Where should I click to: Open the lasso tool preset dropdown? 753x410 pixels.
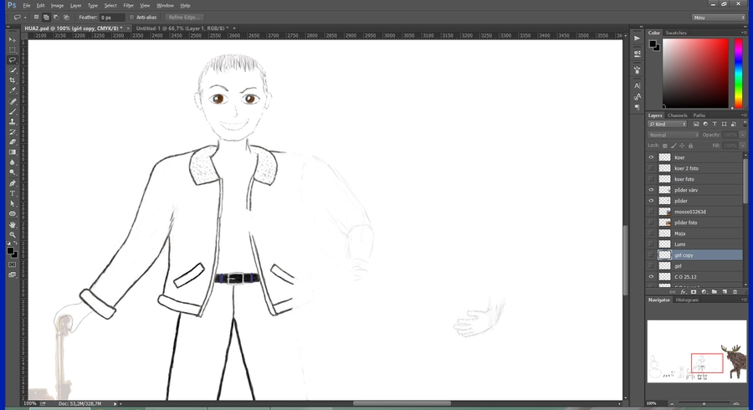(x=25, y=18)
